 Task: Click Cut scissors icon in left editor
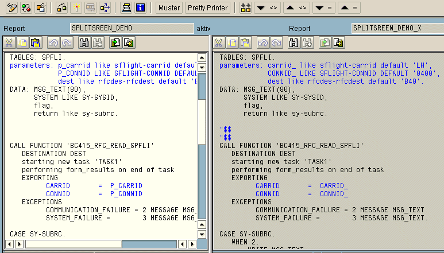pyautogui.click(x=10, y=42)
